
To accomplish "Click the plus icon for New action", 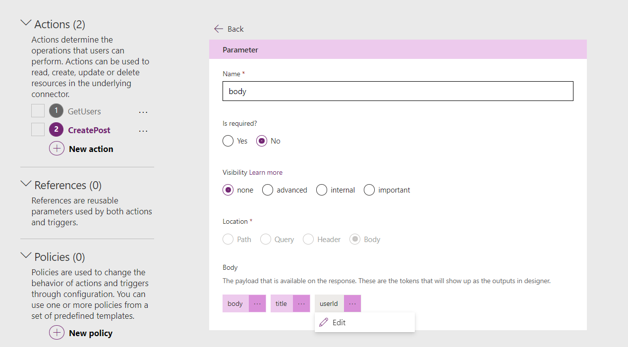I will [x=57, y=149].
